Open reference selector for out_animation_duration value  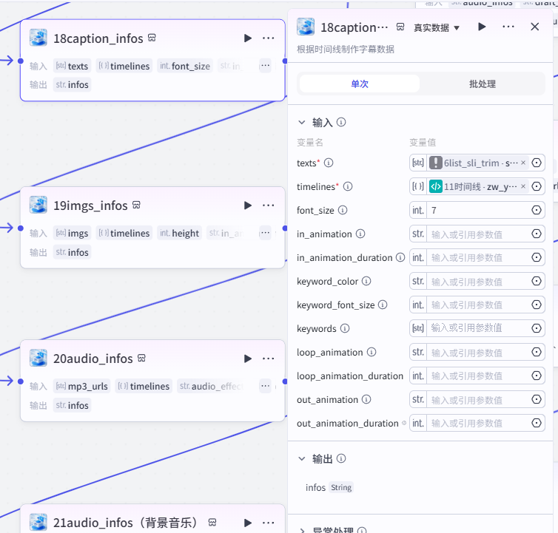tap(537, 423)
